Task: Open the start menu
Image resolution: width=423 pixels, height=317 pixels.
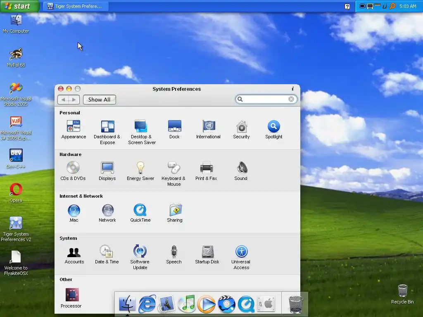Action: (19, 6)
